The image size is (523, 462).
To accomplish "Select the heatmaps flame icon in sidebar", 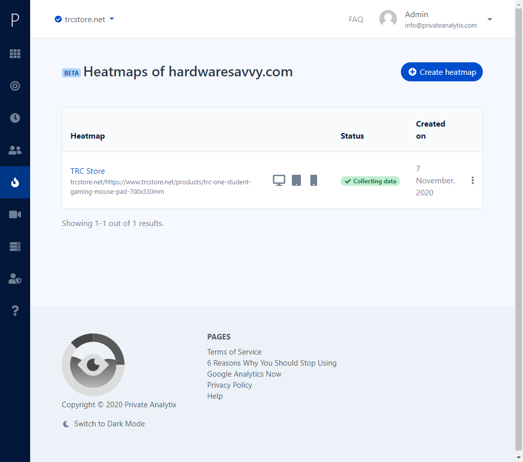I will 15,182.
